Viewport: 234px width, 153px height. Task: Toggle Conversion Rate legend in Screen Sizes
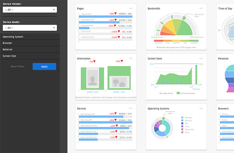click(x=186, y=93)
